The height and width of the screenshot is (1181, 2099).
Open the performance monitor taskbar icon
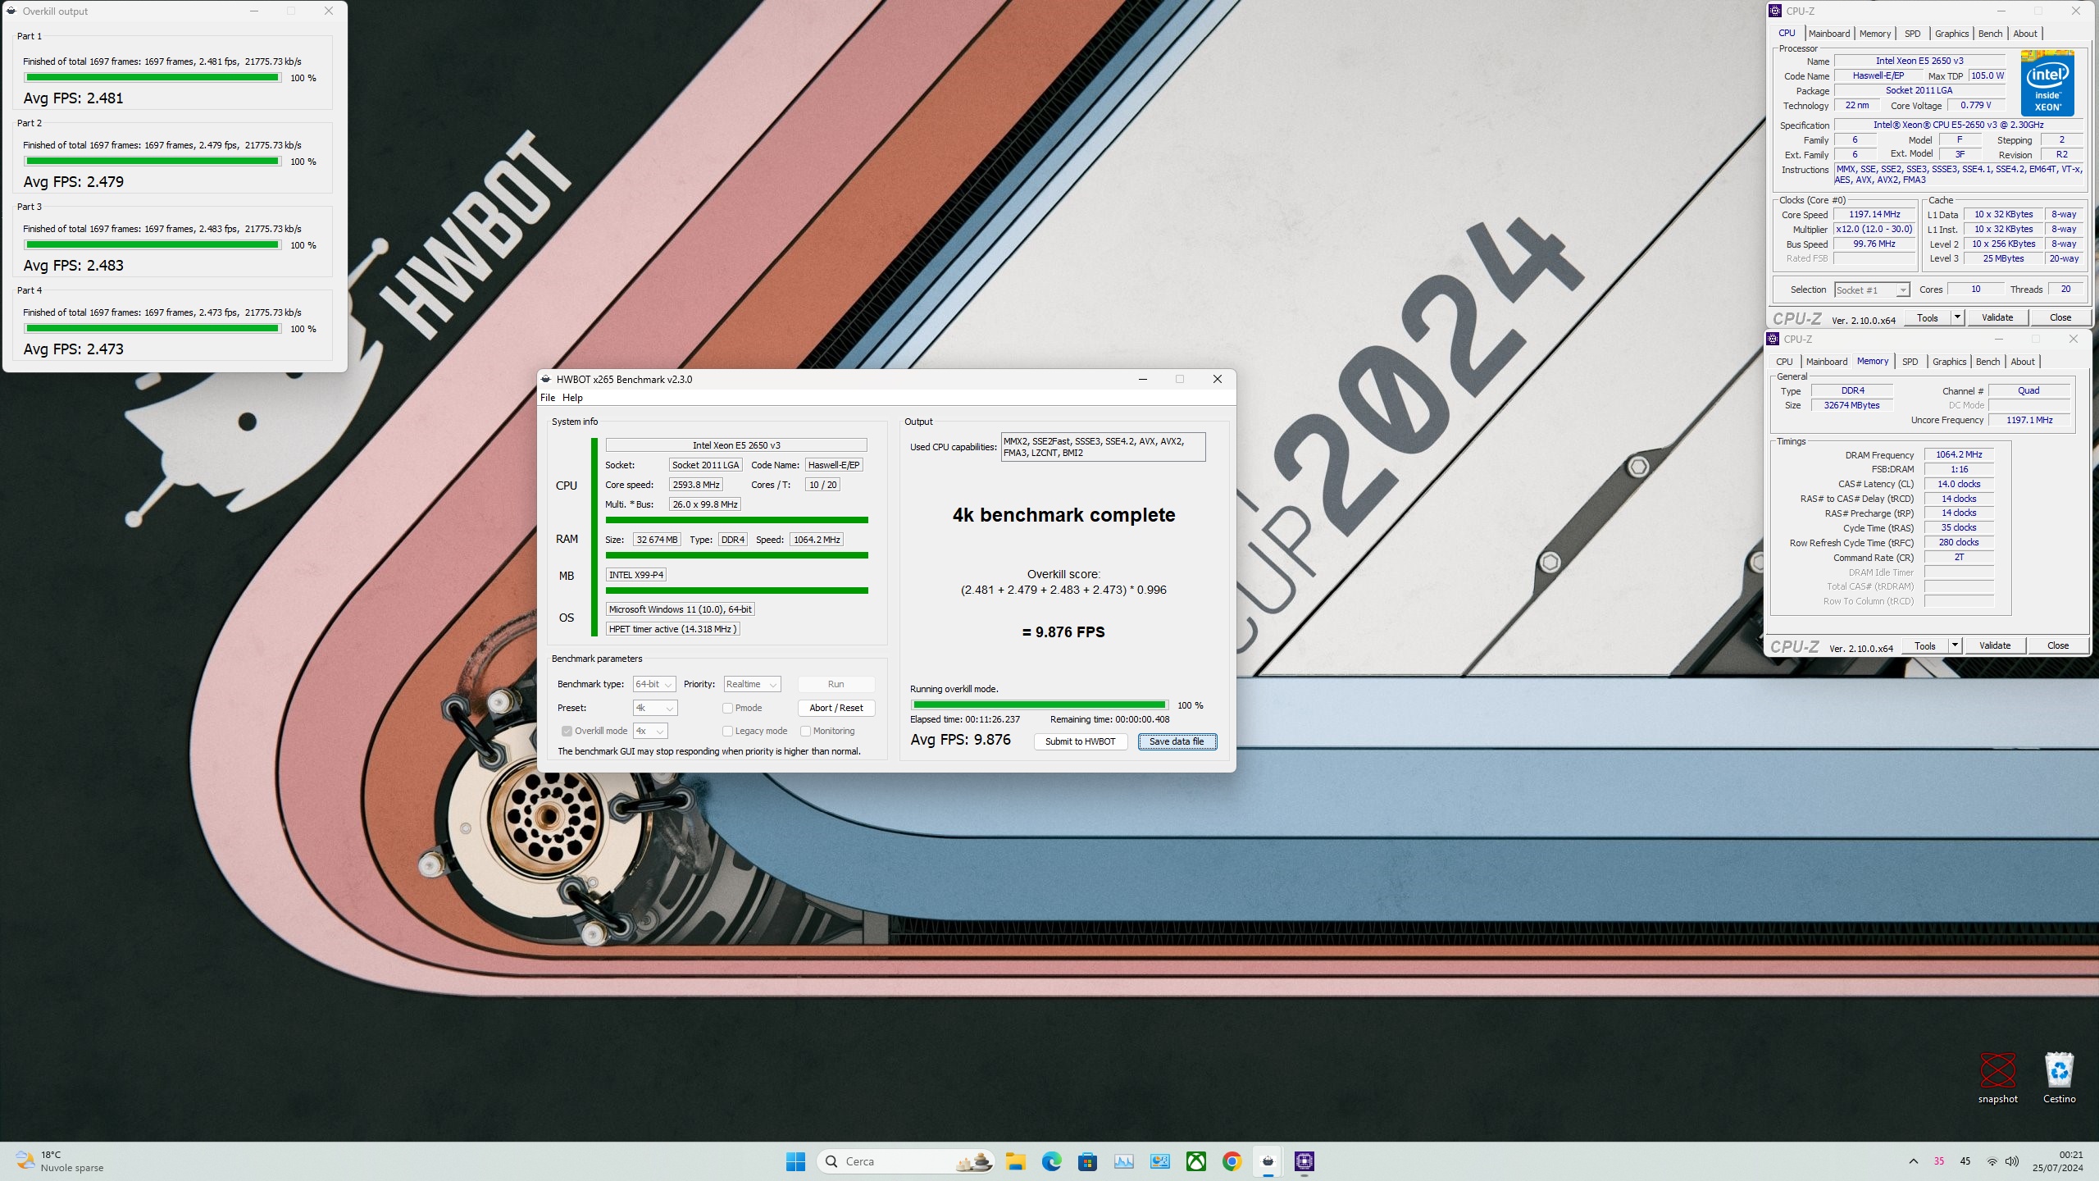click(1124, 1161)
